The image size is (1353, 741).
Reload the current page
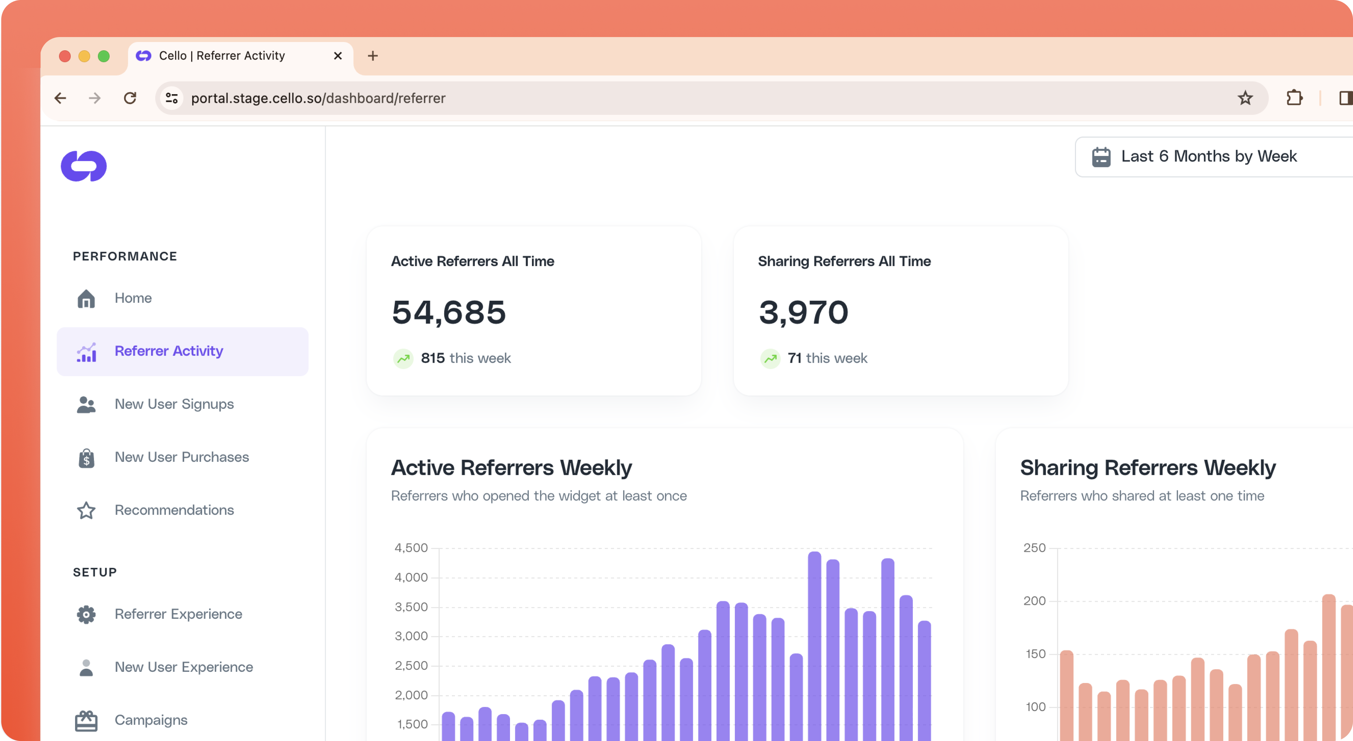130,98
